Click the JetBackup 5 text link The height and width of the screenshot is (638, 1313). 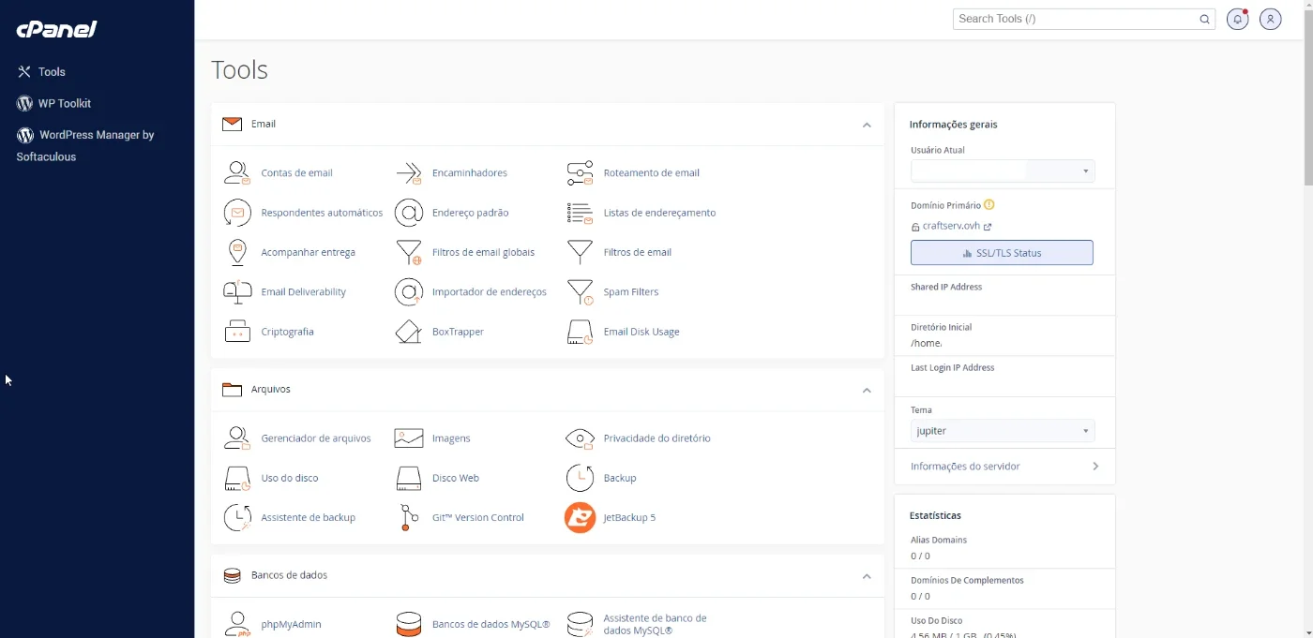(629, 517)
